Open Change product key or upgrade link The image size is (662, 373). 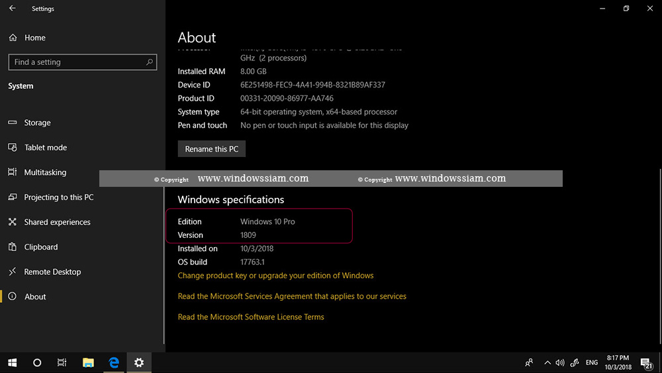(275, 276)
